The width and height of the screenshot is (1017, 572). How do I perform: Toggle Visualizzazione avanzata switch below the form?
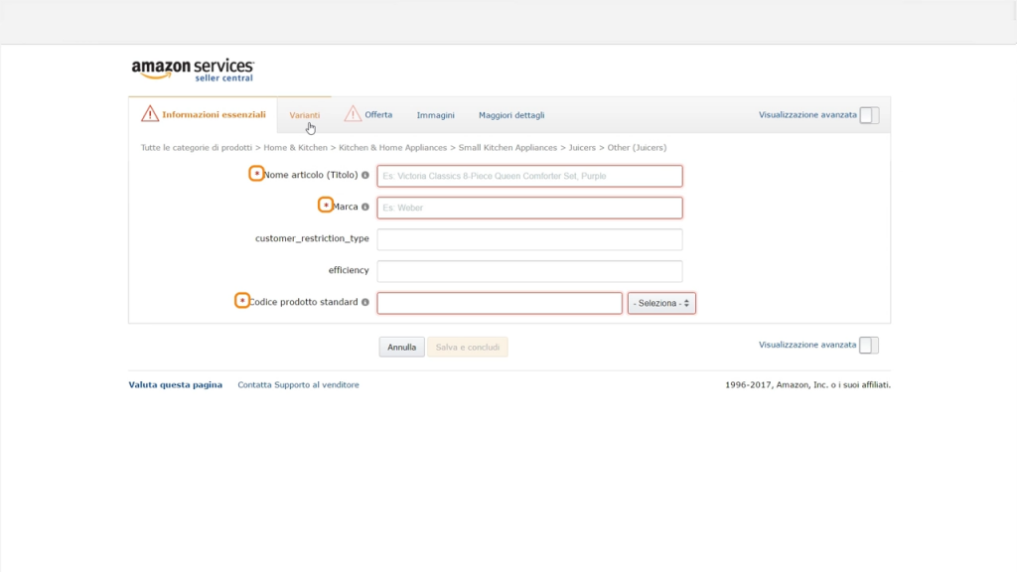(x=869, y=346)
